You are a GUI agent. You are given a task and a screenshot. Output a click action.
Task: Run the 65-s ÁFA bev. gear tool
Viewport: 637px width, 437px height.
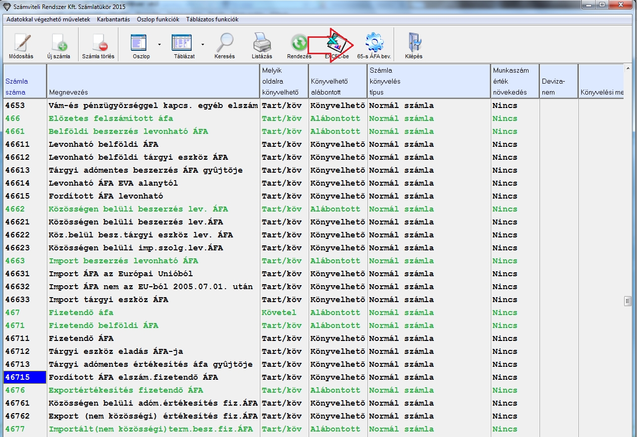(374, 44)
